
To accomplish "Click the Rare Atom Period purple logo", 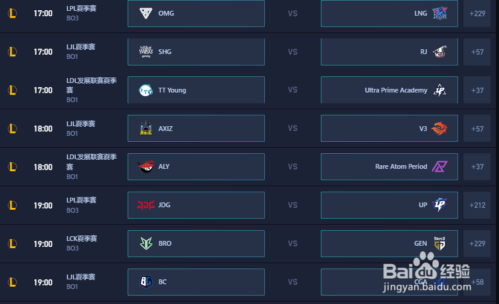I will coord(439,166).
